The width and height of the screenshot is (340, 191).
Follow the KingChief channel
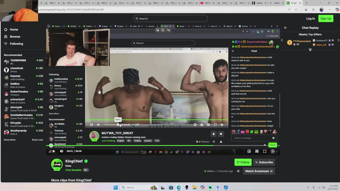[x=243, y=162]
